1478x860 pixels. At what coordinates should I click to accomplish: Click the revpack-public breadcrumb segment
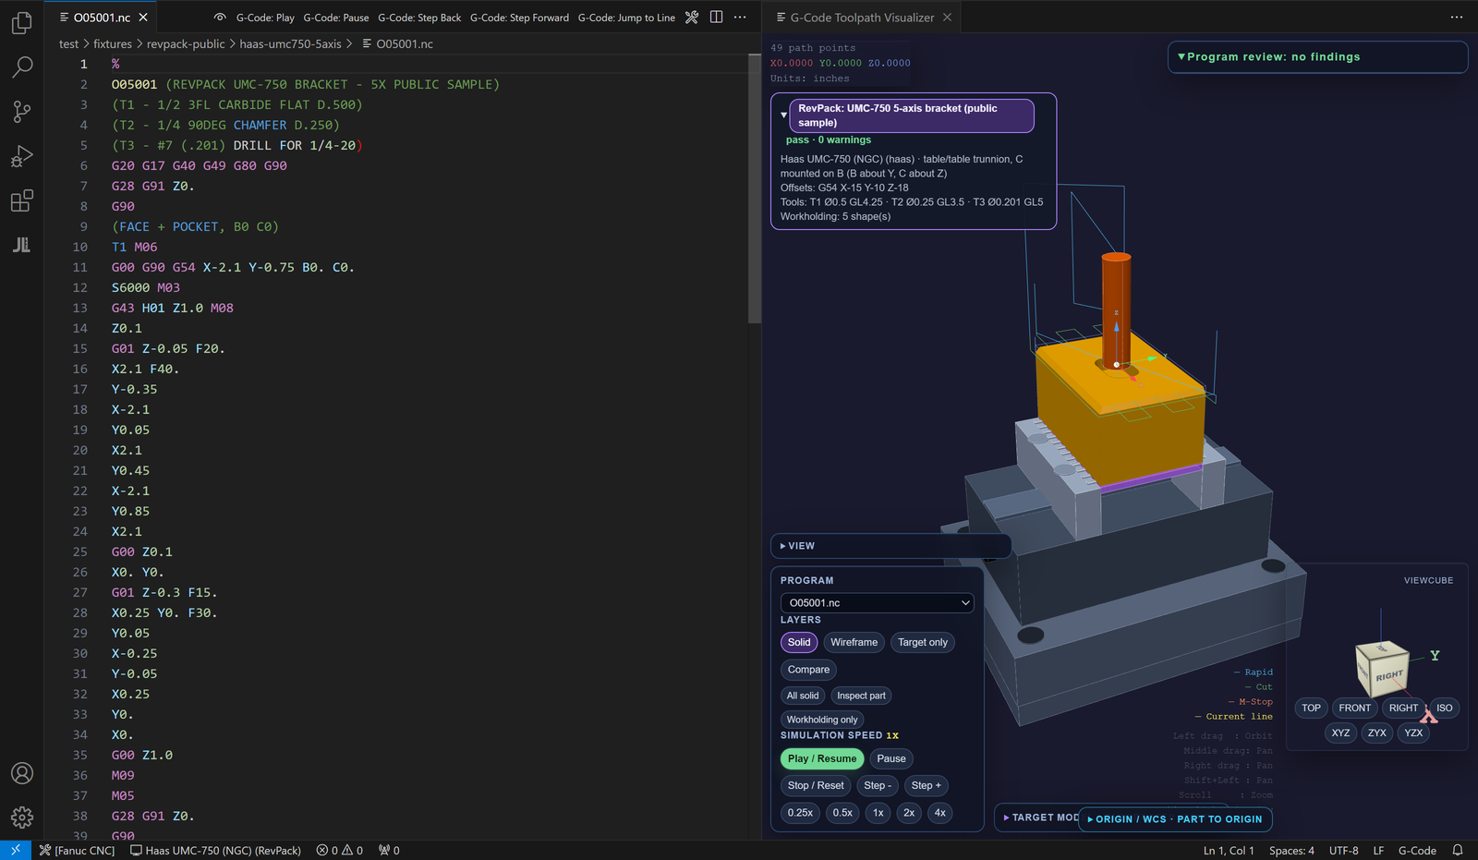(x=186, y=43)
